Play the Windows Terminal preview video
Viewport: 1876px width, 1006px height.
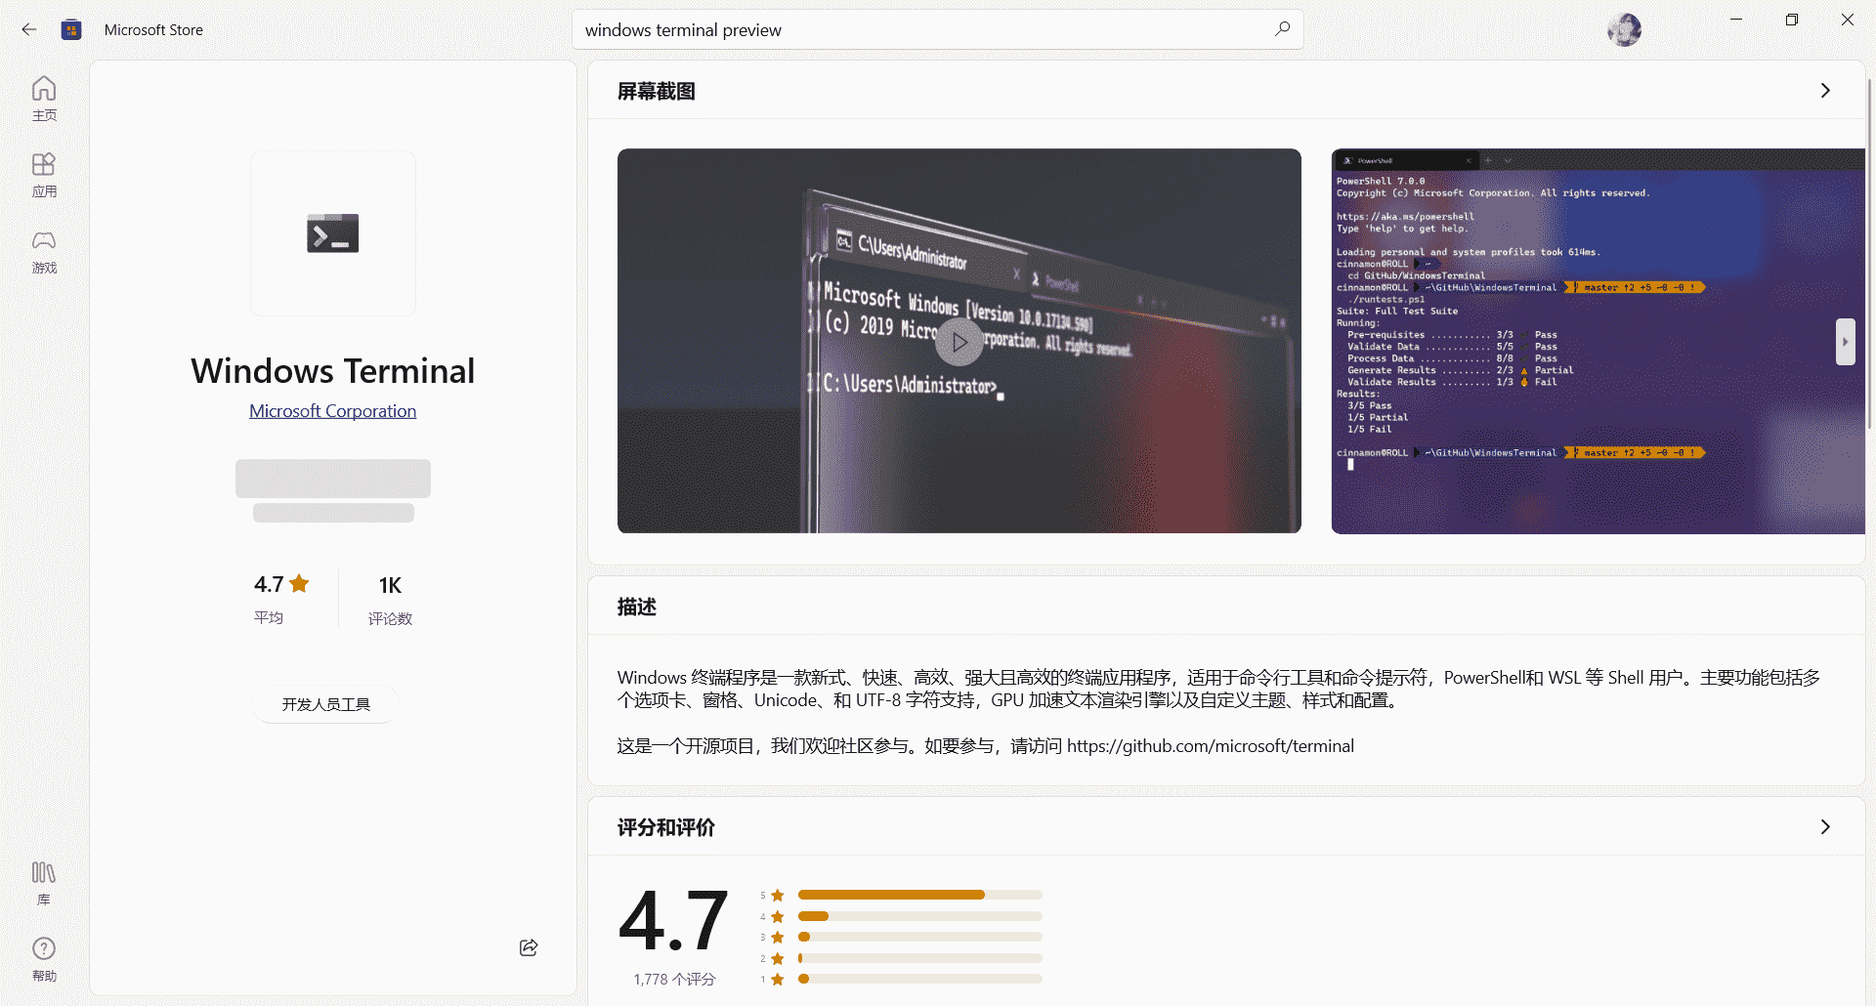tap(959, 342)
